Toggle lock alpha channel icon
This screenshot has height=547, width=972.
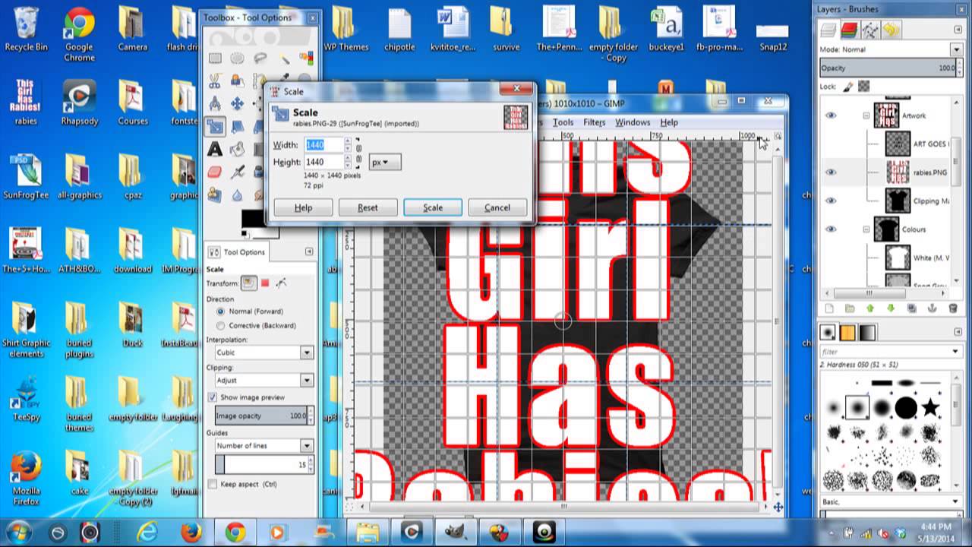click(863, 87)
